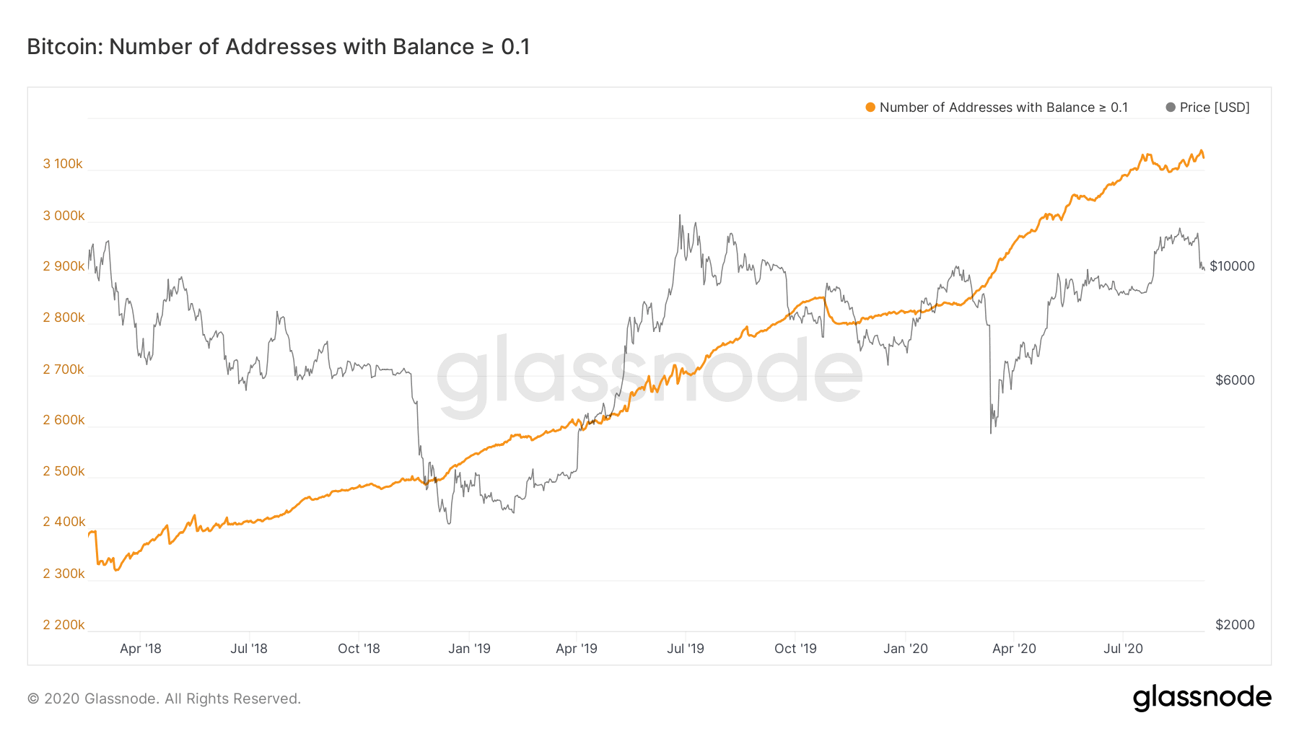This screenshot has width=1299, height=731.
Task: Click the $10000 right axis label
Action: (x=1232, y=266)
